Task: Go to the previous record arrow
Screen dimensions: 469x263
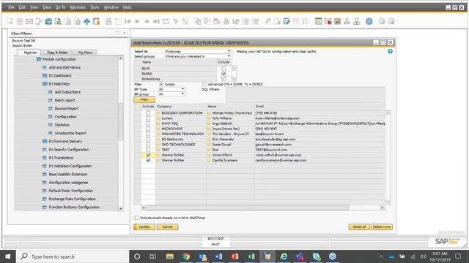Action: pyautogui.click(x=137, y=21)
